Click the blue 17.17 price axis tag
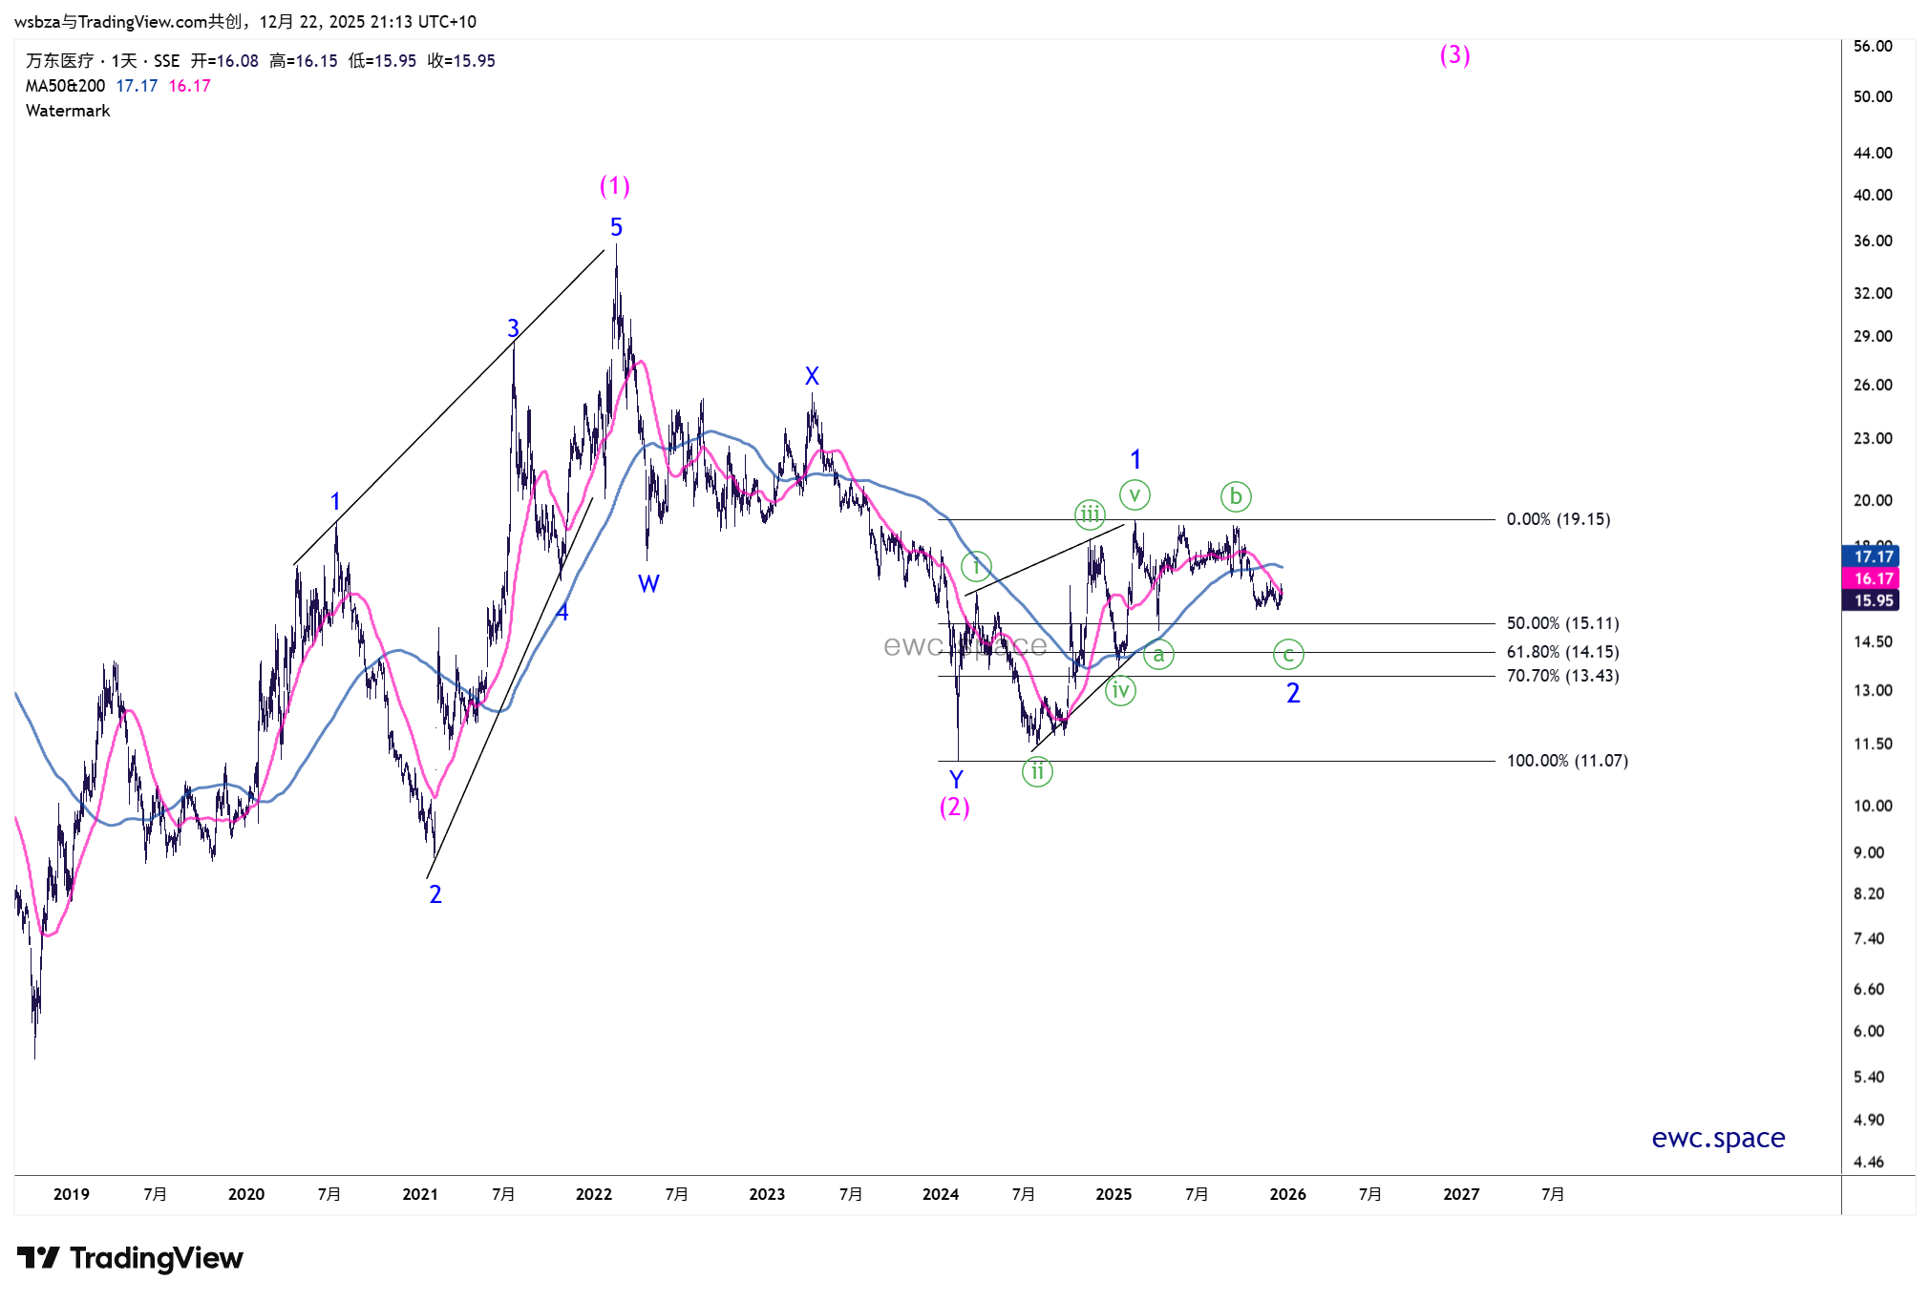Screen dimensions: 1930x1301 1872,556
